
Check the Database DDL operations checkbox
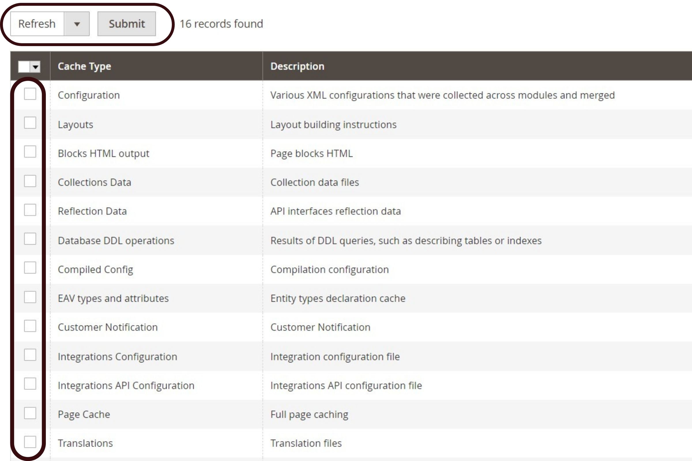[x=30, y=239]
